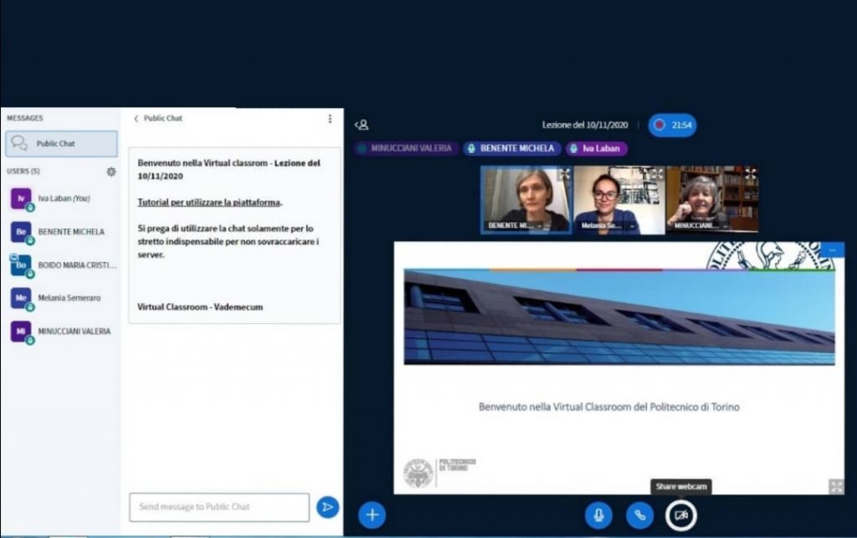
Task: Click the Send message to Public Chat field
Action: click(219, 506)
